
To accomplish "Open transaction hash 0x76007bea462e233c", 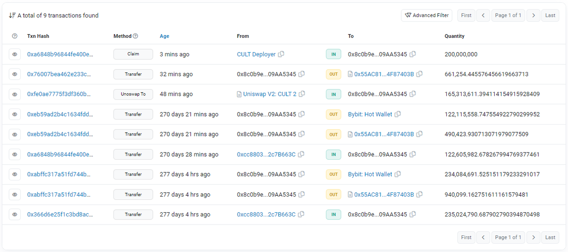I will pos(59,74).
